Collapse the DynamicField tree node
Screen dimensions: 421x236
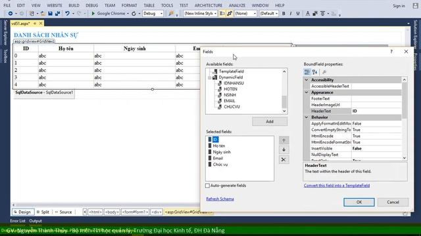(x=209, y=77)
